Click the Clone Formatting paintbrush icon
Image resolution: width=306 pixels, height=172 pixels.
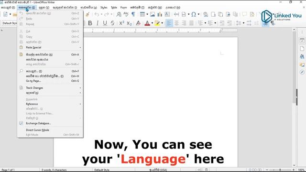click(x=87, y=14)
